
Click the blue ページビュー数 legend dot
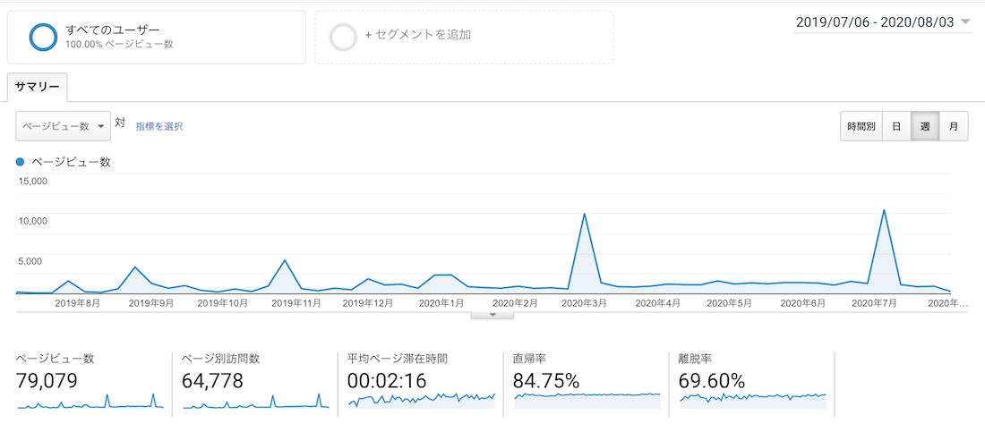(x=21, y=162)
